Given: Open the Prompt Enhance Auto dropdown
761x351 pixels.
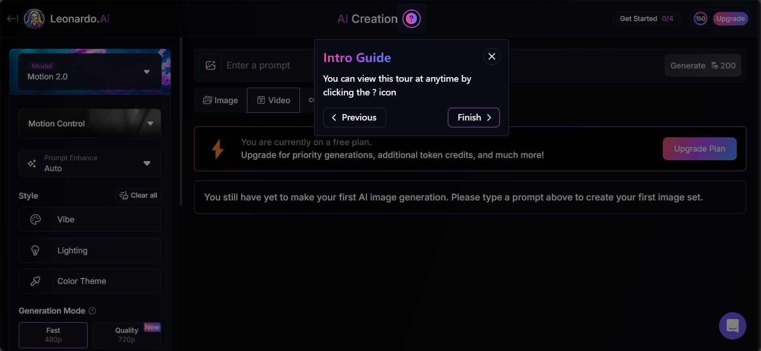Looking at the screenshot, I should 89,163.
